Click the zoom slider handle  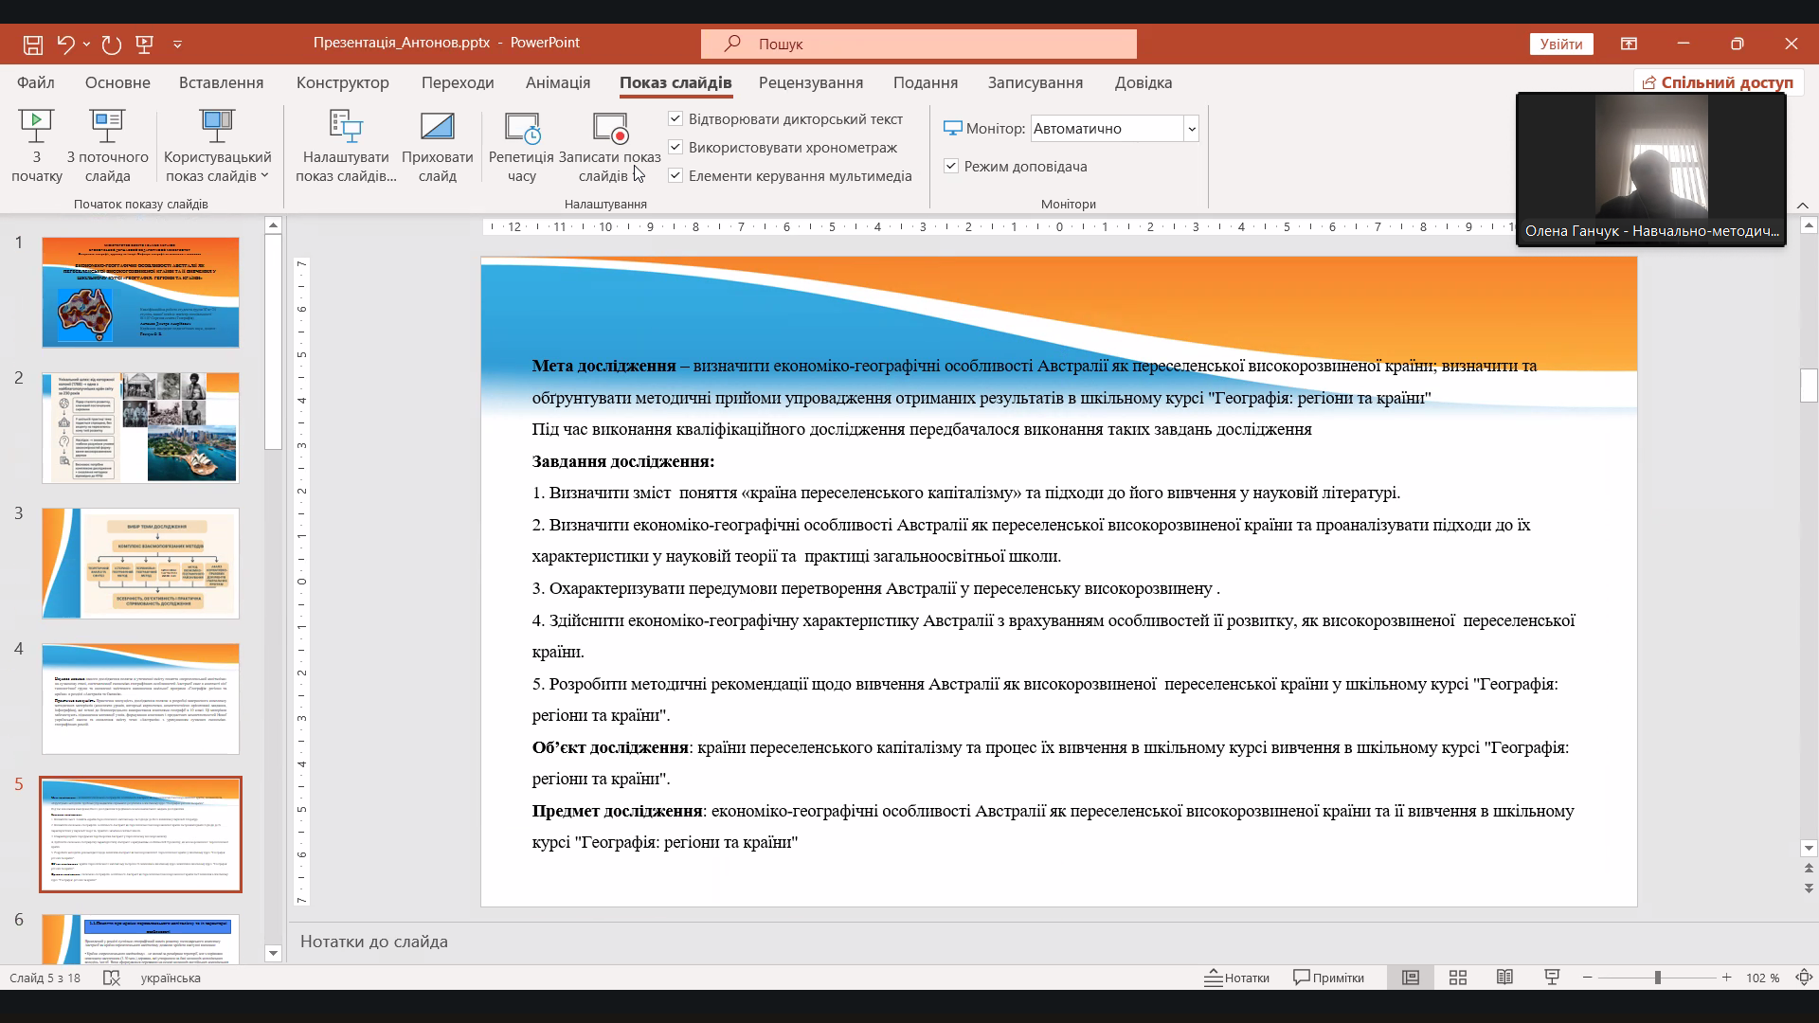[1657, 978]
